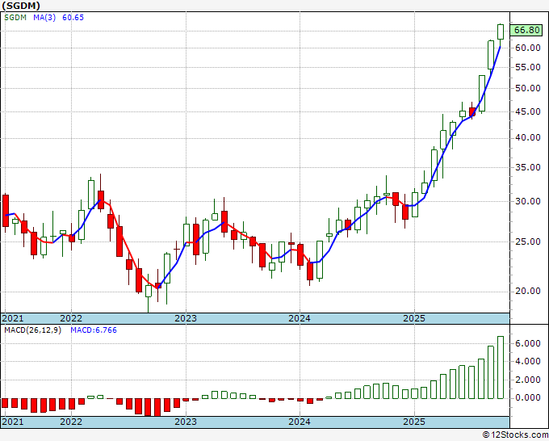Click the 20.00 price axis label
Screen dimensions: 549x441
[x=528, y=291]
